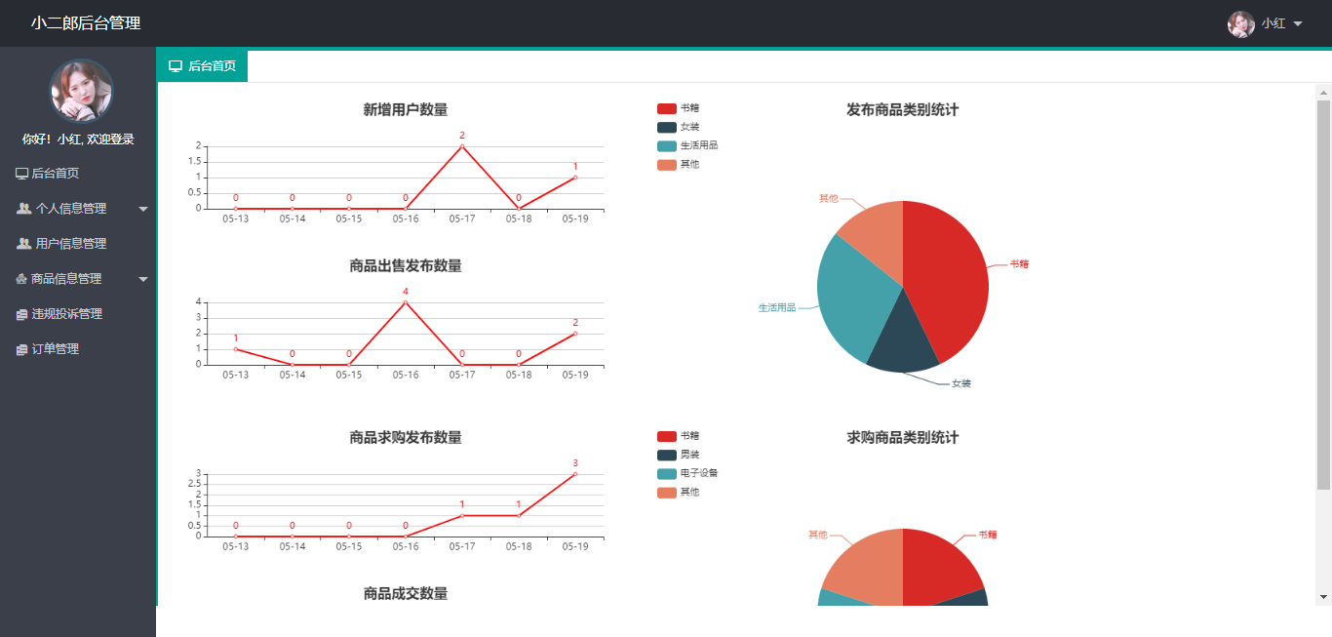Click the vertical scrollbar thumb
1332x637 pixels.
pos(1323,294)
